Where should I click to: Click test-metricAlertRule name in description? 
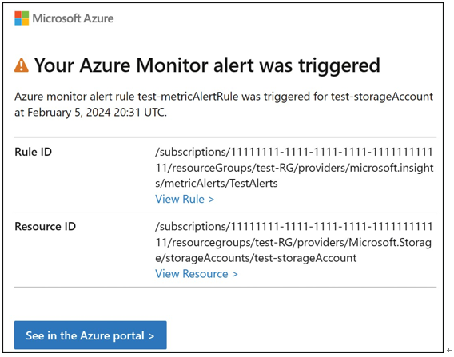tap(188, 97)
